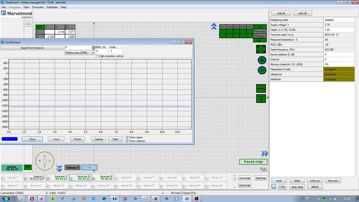This screenshot has height=202, width=359.
Task: Click the Marvelmind robotics logo
Action: point(16,14)
